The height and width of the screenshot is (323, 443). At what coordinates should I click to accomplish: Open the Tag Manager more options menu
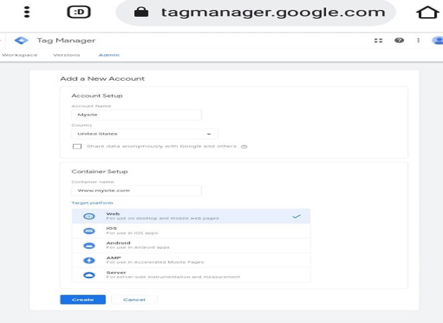click(418, 41)
